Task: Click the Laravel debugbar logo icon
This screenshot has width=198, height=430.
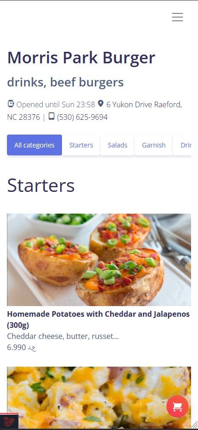Action: (x=9, y=421)
